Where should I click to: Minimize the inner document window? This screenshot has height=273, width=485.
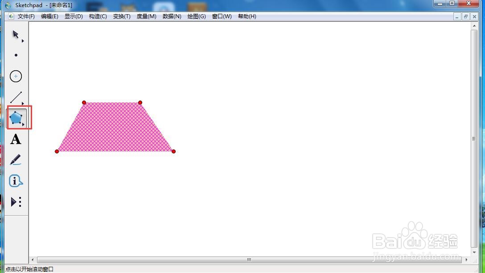[457, 16]
